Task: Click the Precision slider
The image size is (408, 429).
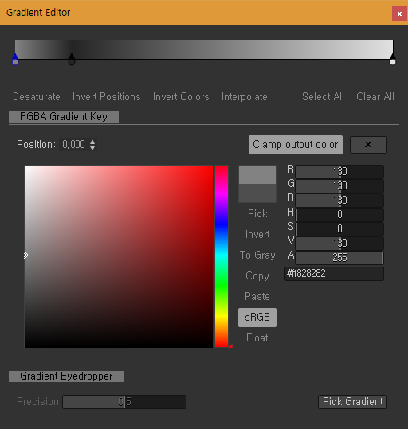Action: tap(124, 402)
